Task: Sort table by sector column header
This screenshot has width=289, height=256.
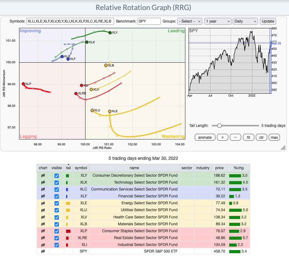Action: pyautogui.click(x=187, y=168)
